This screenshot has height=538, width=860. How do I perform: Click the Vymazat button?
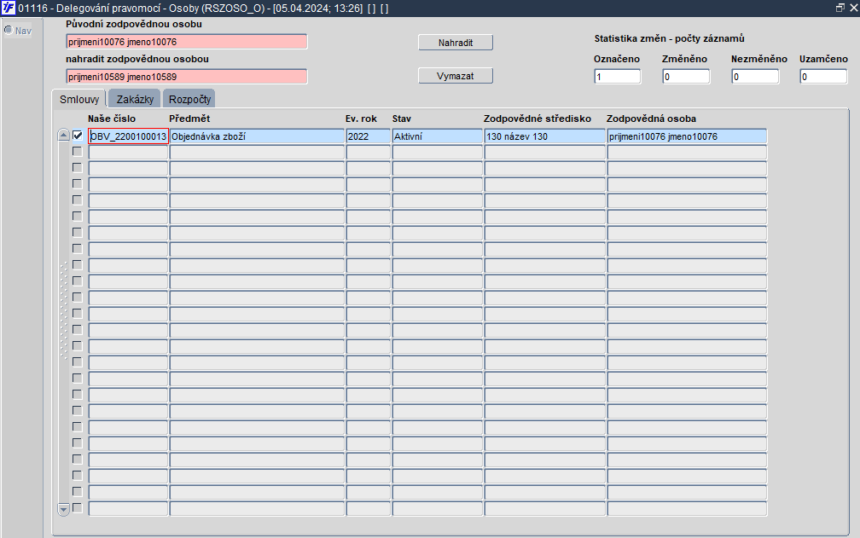point(456,76)
